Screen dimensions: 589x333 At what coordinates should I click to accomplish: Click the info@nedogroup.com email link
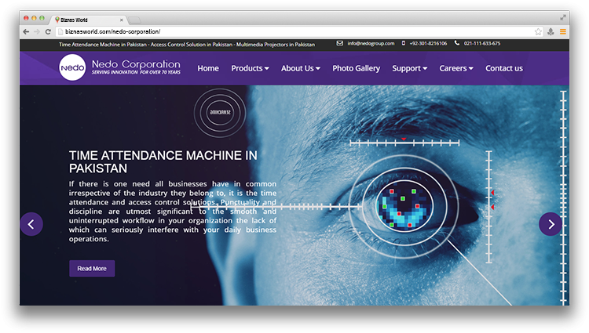click(371, 44)
